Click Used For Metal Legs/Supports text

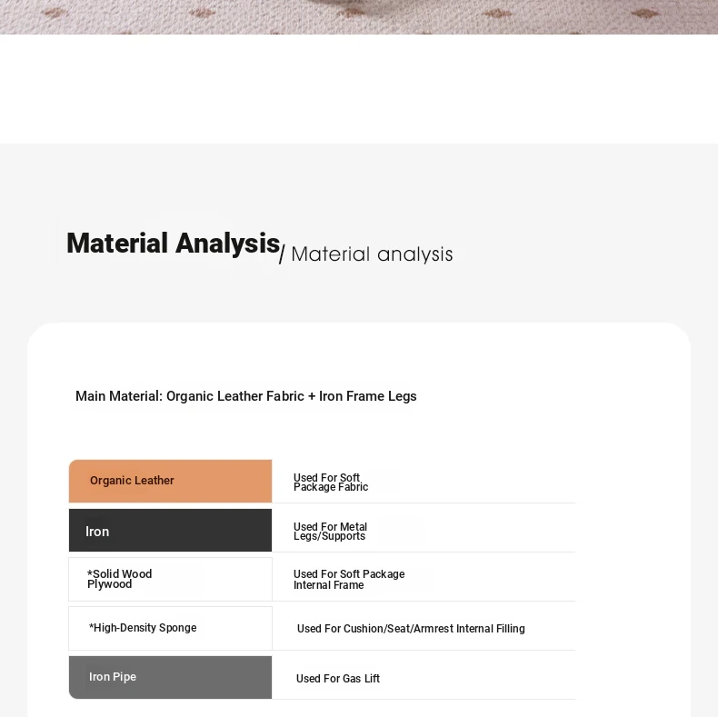click(330, 531)
